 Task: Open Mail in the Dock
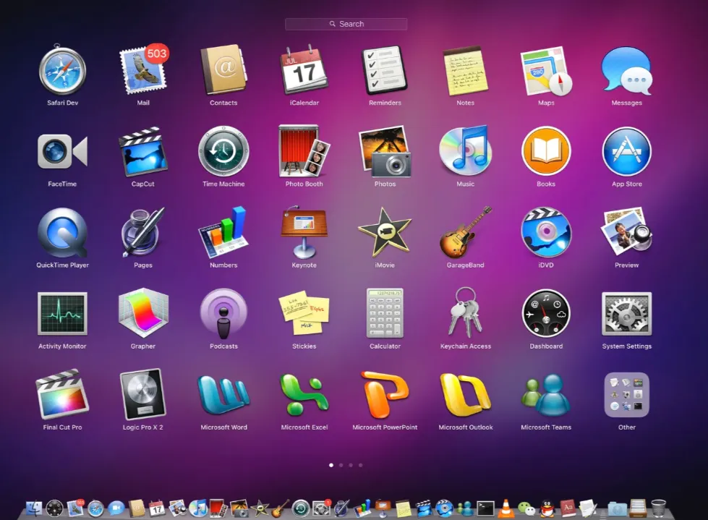pos(75,508)
